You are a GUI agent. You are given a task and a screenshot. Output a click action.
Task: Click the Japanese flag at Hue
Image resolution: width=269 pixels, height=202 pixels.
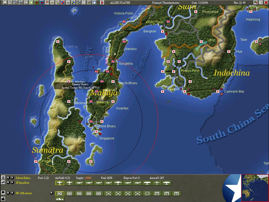coord(229,51)
